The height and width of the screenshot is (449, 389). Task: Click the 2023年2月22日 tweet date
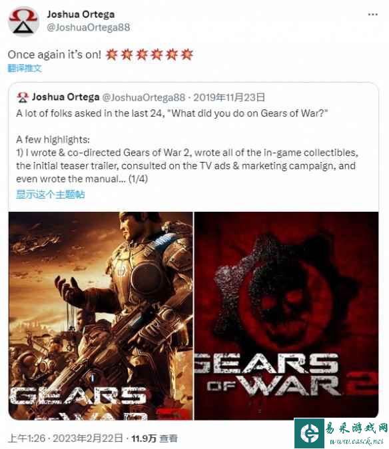click(88, 438)
